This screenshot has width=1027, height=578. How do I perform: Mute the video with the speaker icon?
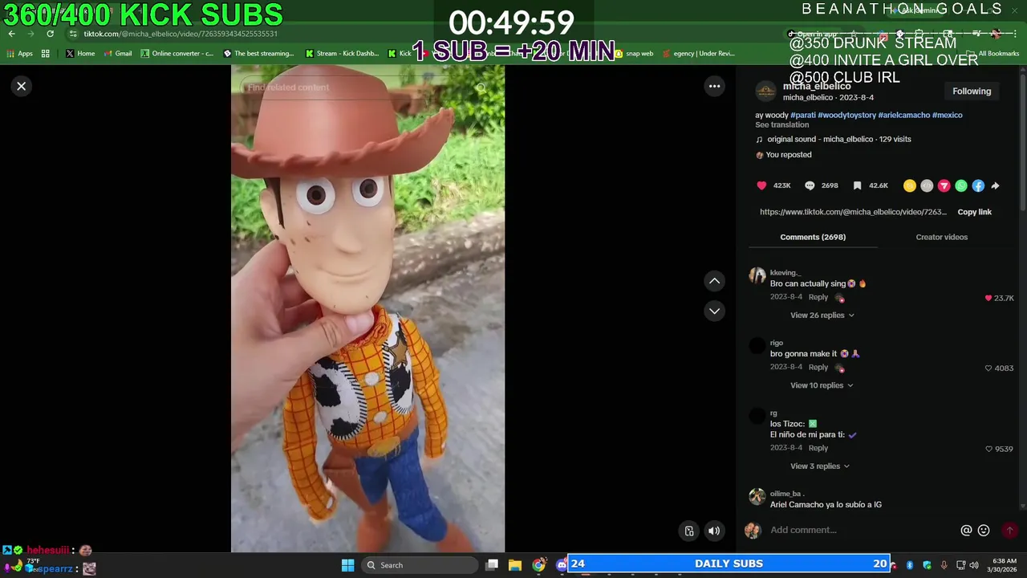coord(713,531)
